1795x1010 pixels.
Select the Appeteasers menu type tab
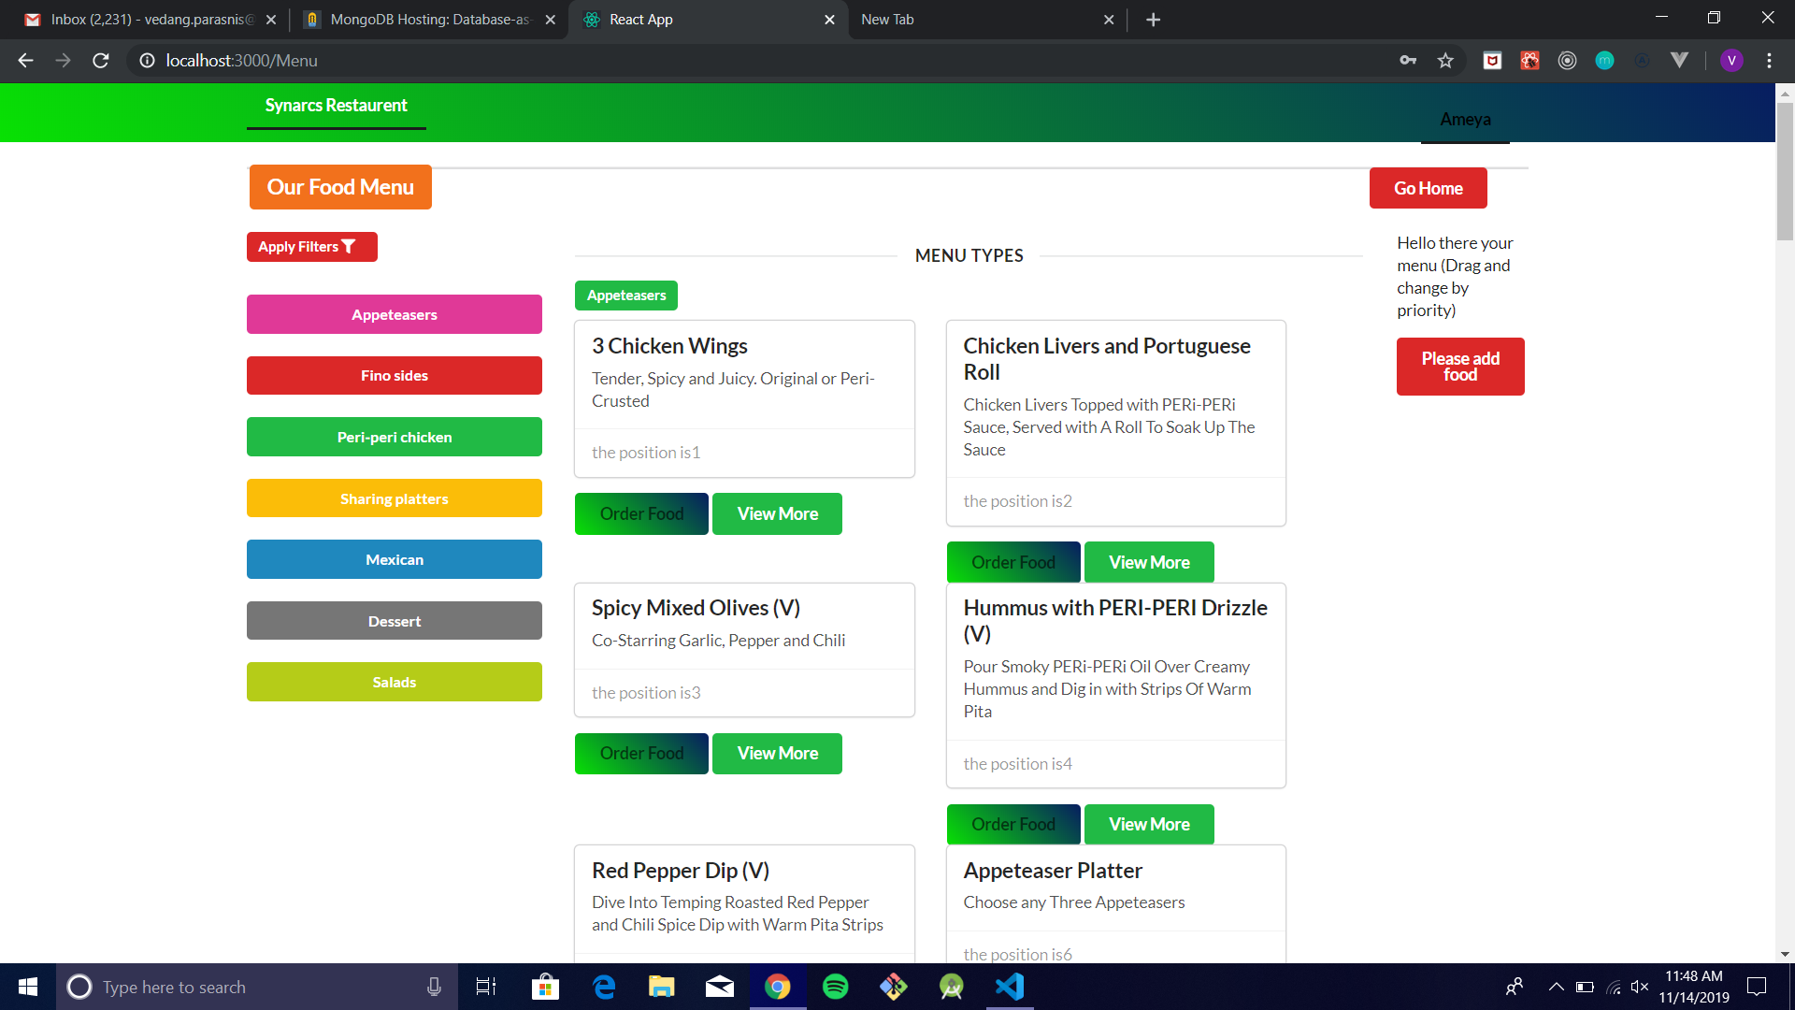tap(626, 295)
